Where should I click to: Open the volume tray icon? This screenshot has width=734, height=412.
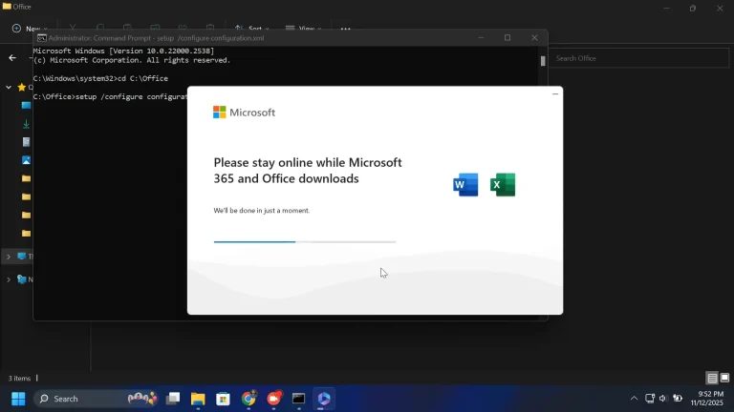[x=663, y=399]
